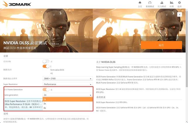
Task: Click the left robot hero image
Action: click(x=46, y=30)
